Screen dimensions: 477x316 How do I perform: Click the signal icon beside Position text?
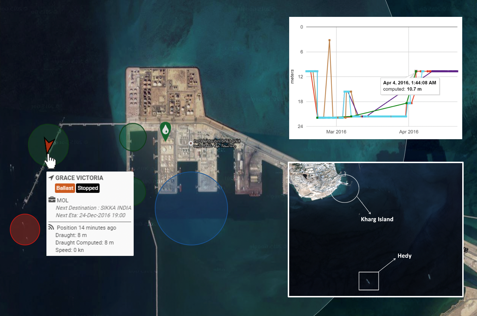[x=51, y=227]
